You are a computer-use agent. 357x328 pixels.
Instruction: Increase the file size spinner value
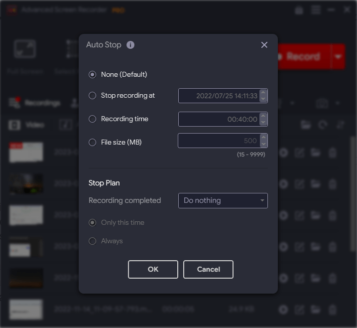(x=263, y=138)
